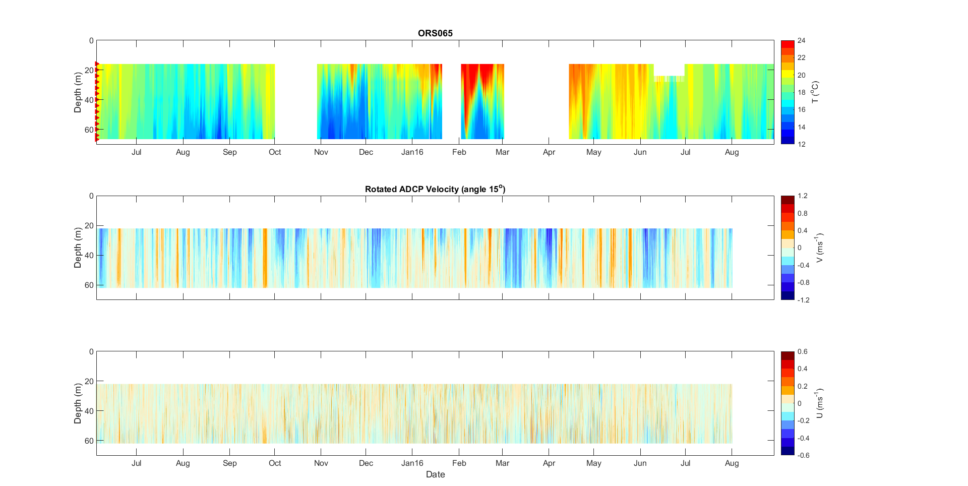Click the Date x-axis label
Screen dimensions: 968x486
435,474
